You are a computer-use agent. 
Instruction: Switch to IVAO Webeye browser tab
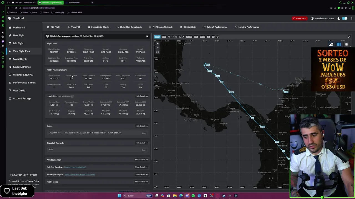tap(74, 2)
